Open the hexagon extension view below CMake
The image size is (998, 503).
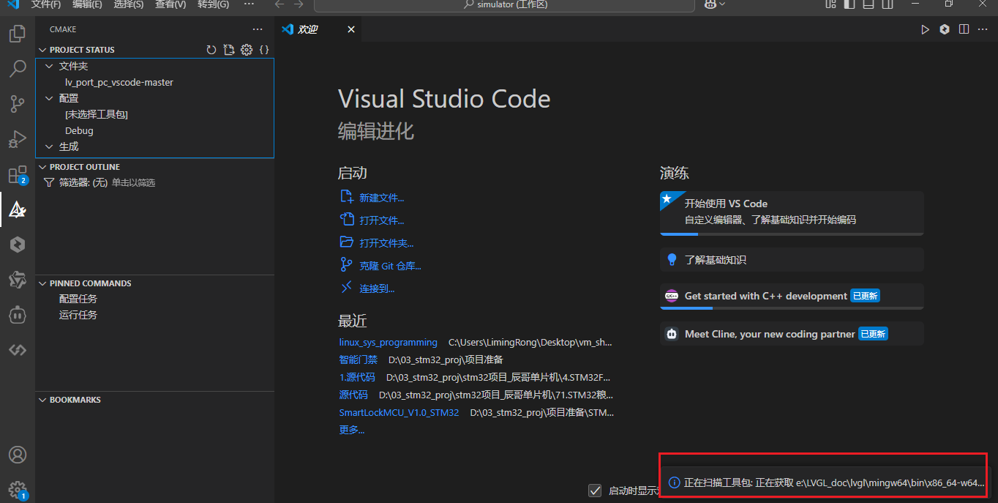(x=17, y=245)
